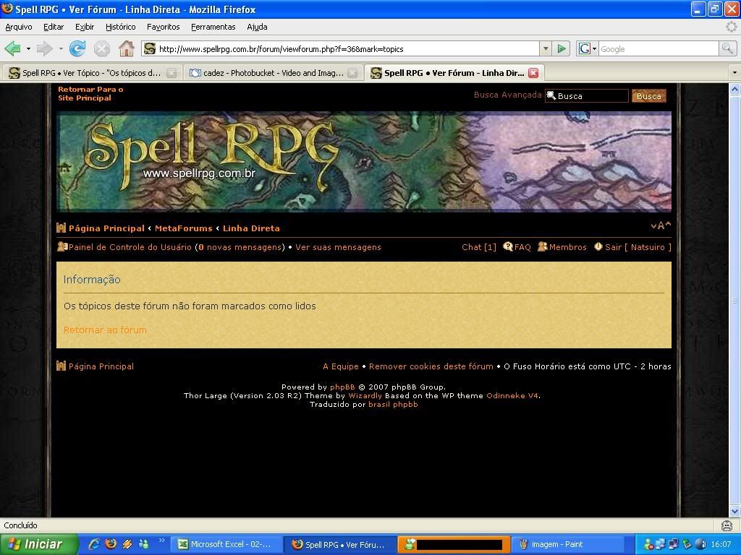The height and width of the screenshot is (555, 741).
Task: Click the Spell RPG site favicon in address bar
Action: coord(150,48)
